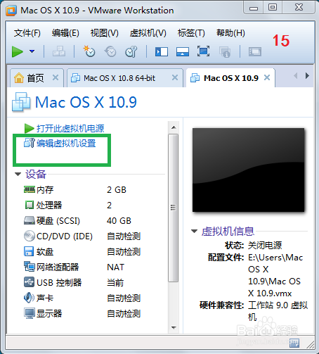The width and height of the screenshot is (319, 354).
Task: Select the CD/DVD (IDE) device row
Action: pos(82,236)
